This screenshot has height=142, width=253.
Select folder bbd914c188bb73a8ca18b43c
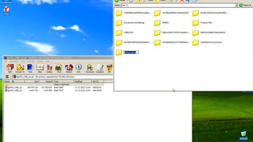(x=209, y=33)
